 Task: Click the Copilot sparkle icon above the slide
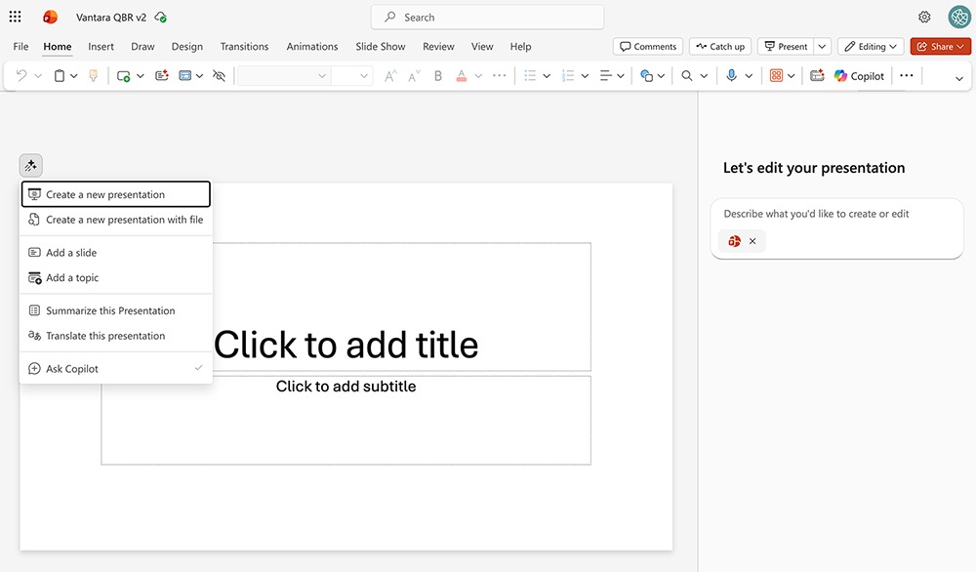(x=30, y=166)
